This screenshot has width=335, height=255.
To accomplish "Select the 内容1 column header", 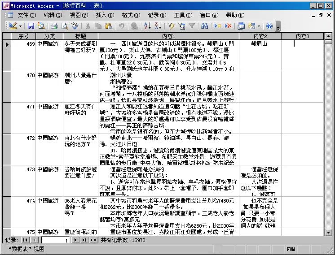I will [168, 36].
